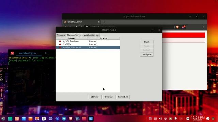Viewport: 218px width, 122px height.
Task: Click the red status dot beside MySQL Database
Action: point(60,41)
